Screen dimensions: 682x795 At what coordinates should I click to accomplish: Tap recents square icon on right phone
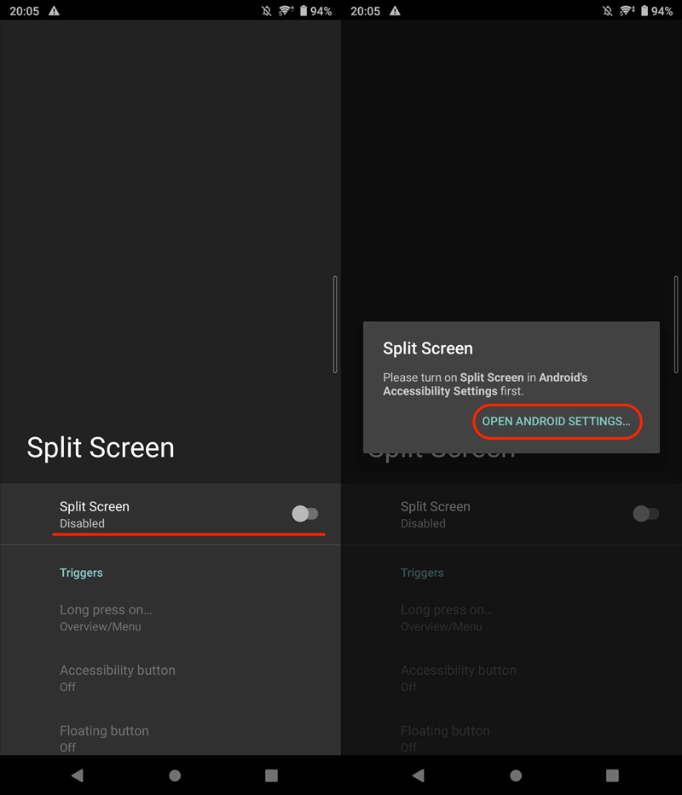[612, 775]
